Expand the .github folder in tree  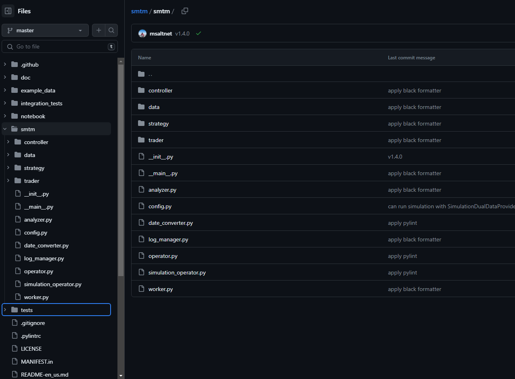tap(5, 65)
